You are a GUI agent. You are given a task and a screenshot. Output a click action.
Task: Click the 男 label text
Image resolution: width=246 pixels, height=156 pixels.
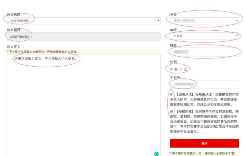click(176, 69)
